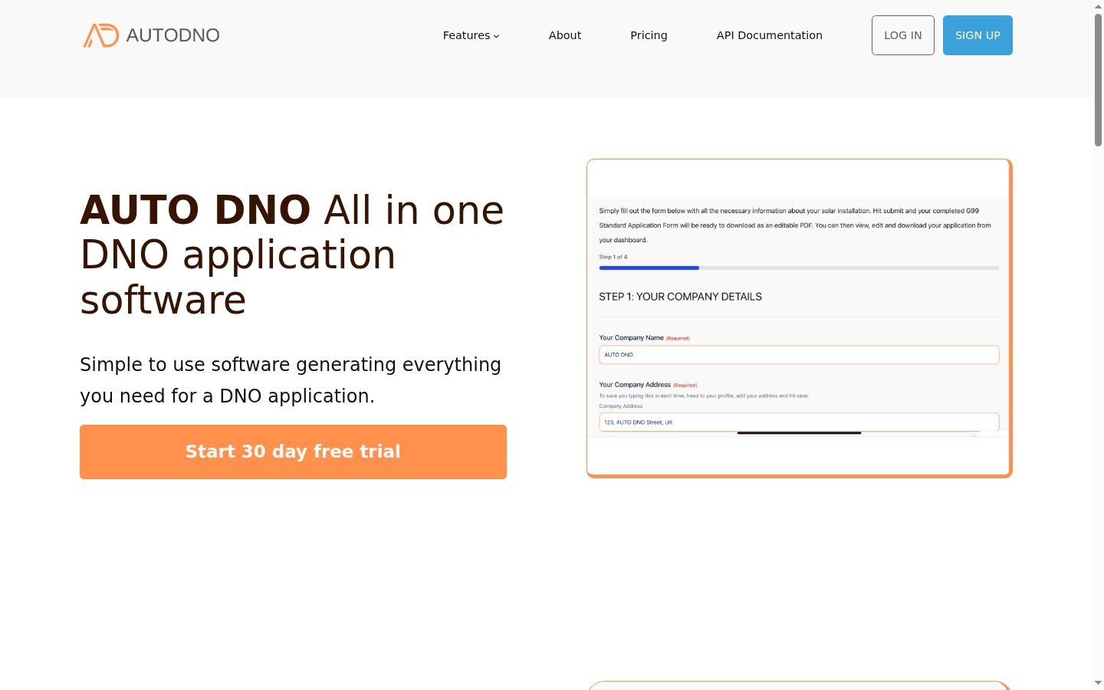Click the Step 1 of 4 progress bar
Viewport: 1104px width, 690px height.
pyautogui.click(x=799, y=268)
